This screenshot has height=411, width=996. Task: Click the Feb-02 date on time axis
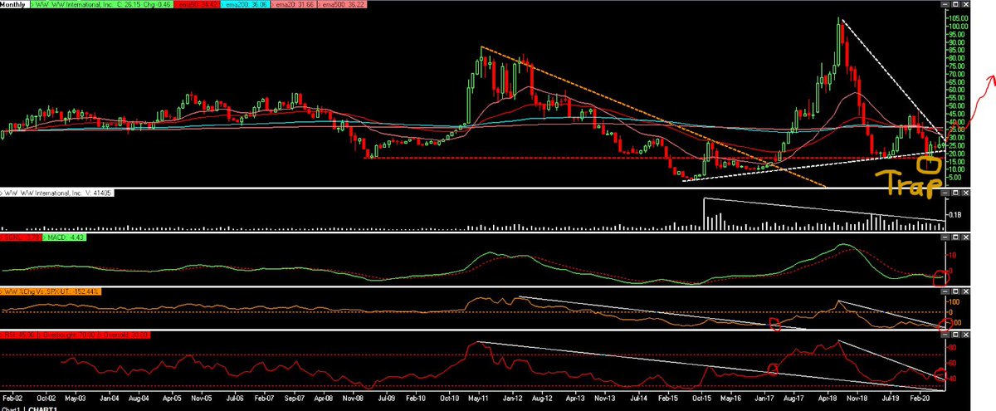coord(13,399)
